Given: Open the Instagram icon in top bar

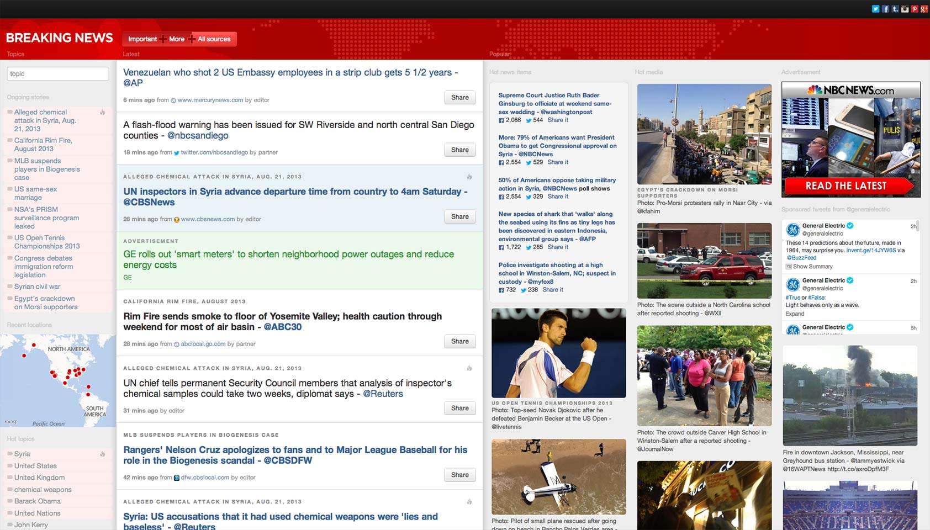Looking at the screenshot, I should tap(905, 9).
